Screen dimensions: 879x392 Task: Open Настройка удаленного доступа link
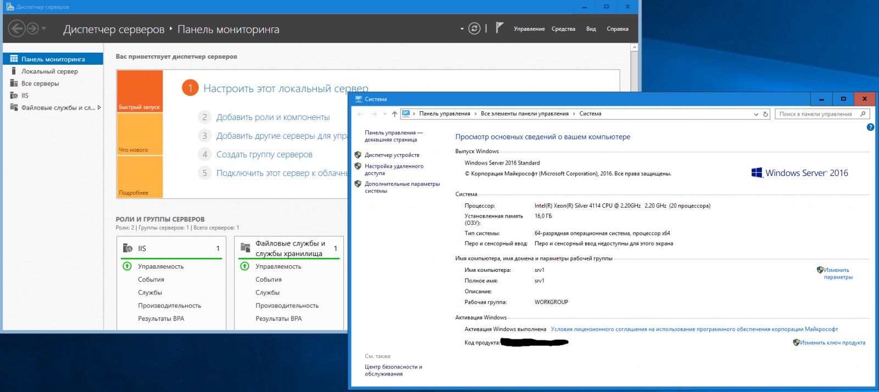click(x=394, y=169)
